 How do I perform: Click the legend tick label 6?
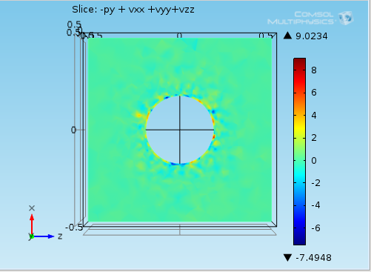point(314,93)
